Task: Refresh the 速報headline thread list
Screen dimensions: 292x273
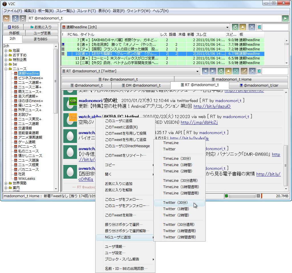Action: [x=235, y=27]
